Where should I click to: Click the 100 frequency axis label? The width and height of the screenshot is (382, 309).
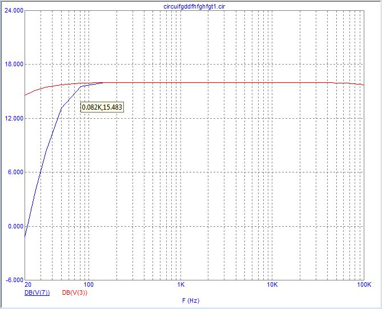coord(89,284)
